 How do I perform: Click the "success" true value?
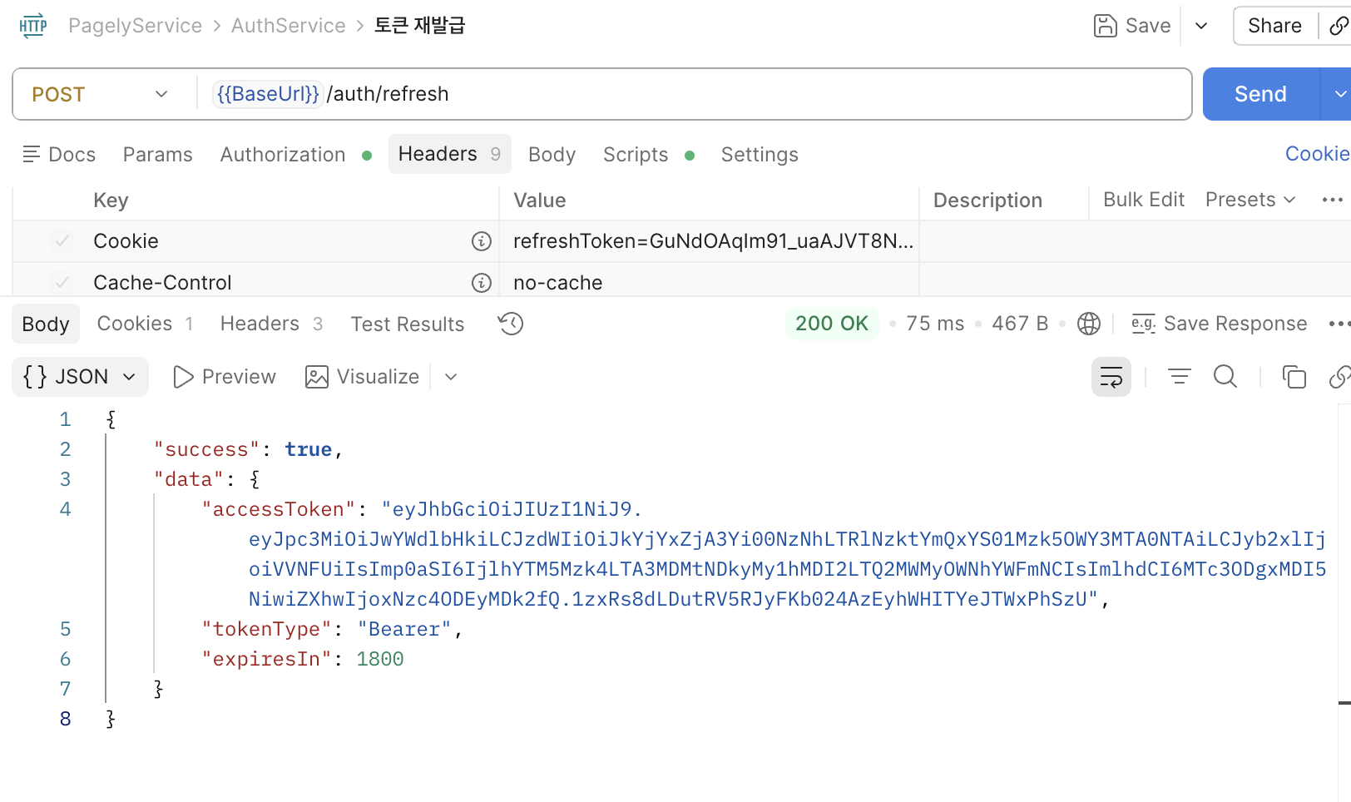point(308,449)
